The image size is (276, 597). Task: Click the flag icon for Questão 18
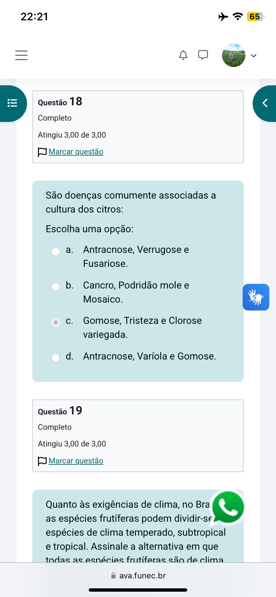pyautogui.click(x=42, y=152)
